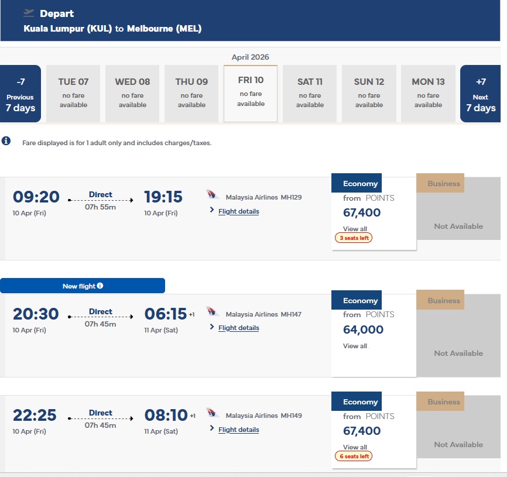Go to Next 7 days
507x477 pixels.
pyautogui.click(x=480, y=94)
